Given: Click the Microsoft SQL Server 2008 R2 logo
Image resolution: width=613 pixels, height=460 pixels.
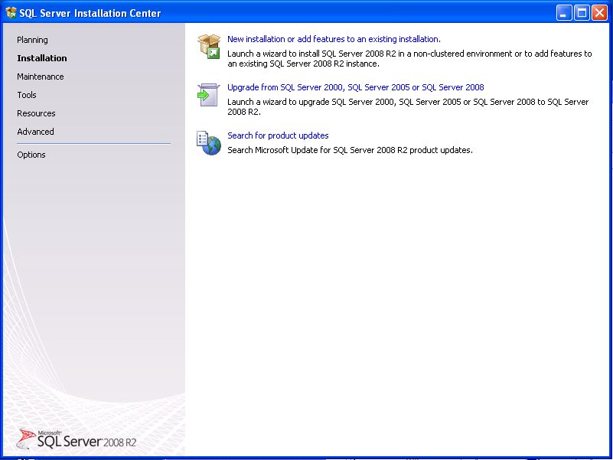Looking at the screenshot, I should click(x=77, y=439).
